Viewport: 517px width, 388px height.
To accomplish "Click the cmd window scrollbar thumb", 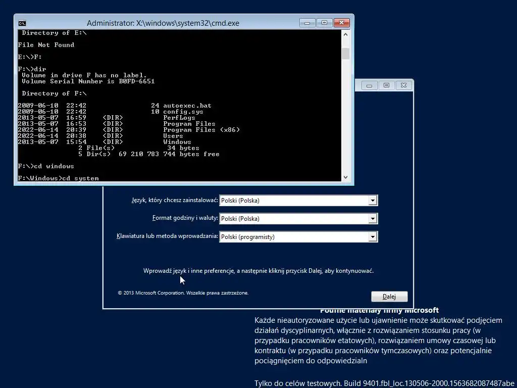I will tap(345, 54).
